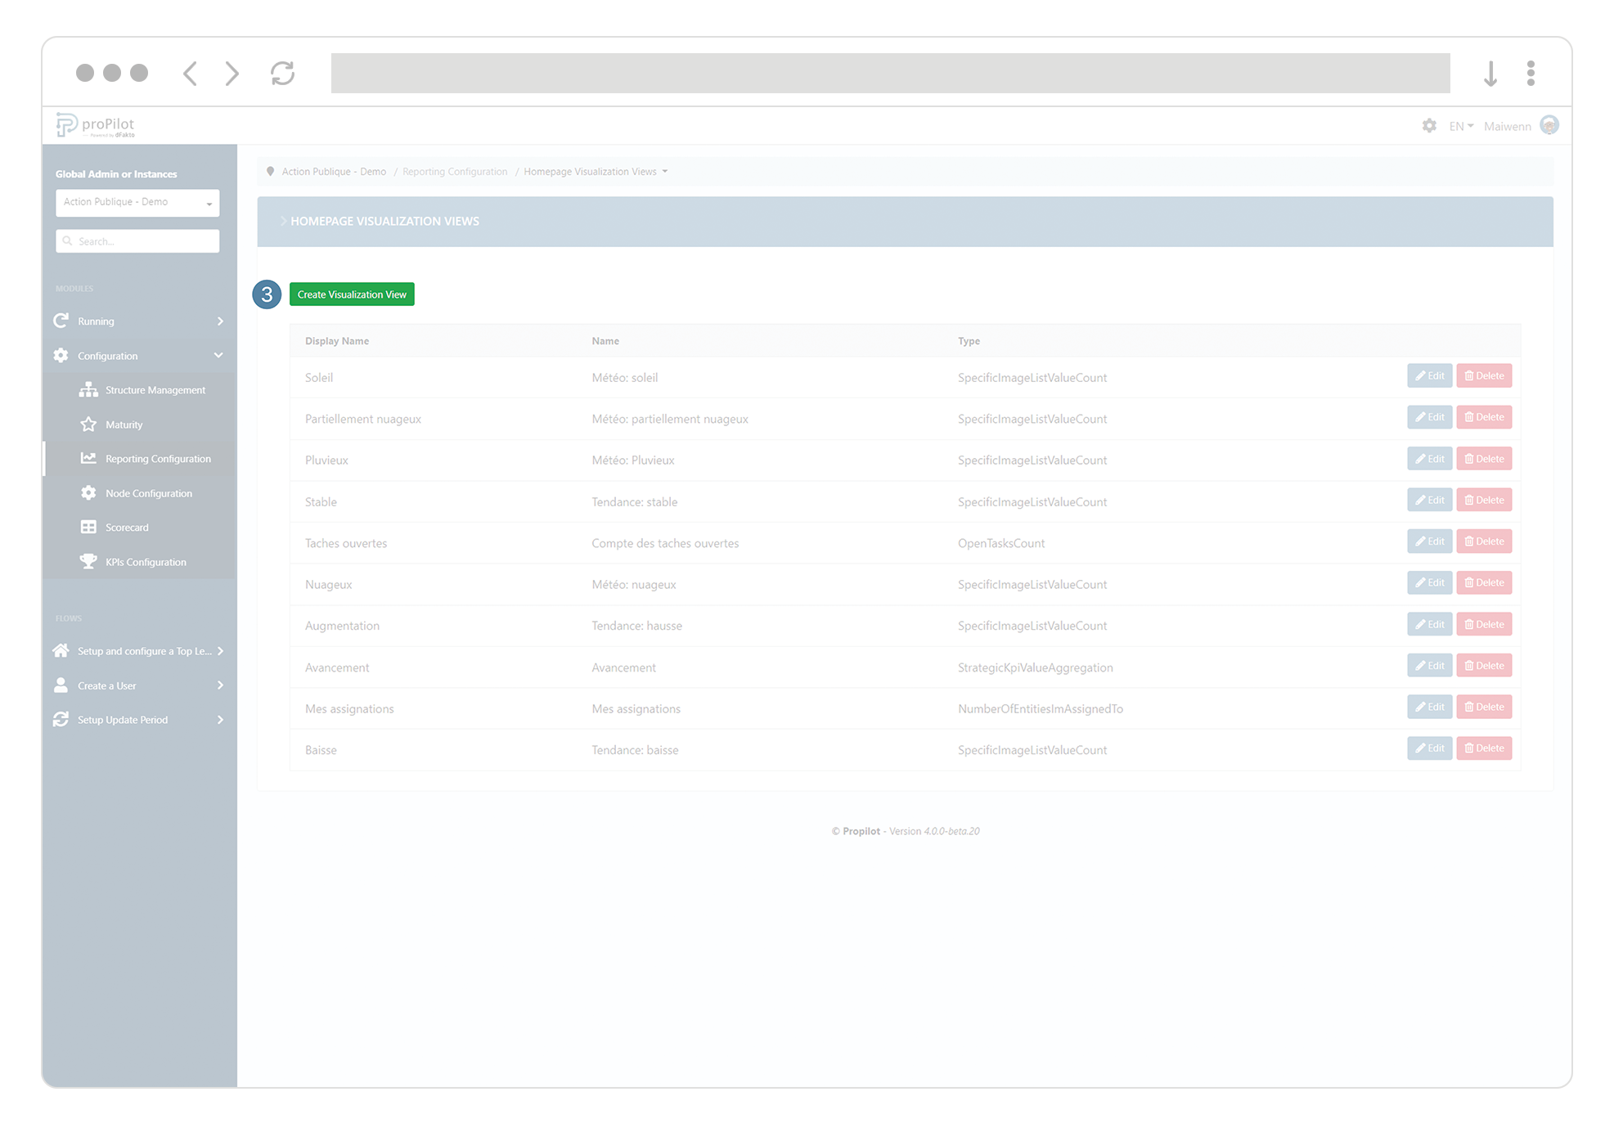Click the proPilot logo
The image size is (1614, 1132).
point(95,124)
